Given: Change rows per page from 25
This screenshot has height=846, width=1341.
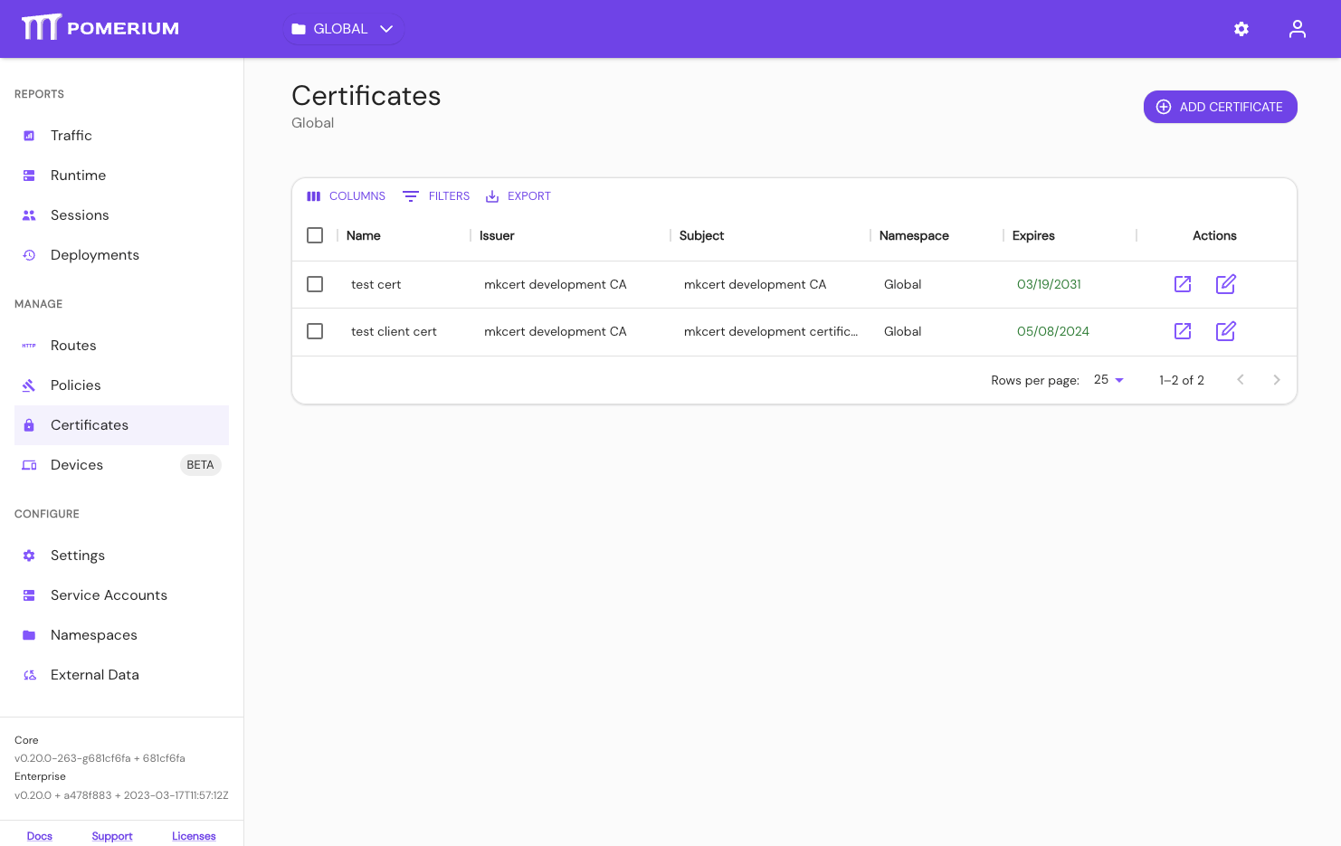Looking at the screenshot, I should tap(1108, 379).
